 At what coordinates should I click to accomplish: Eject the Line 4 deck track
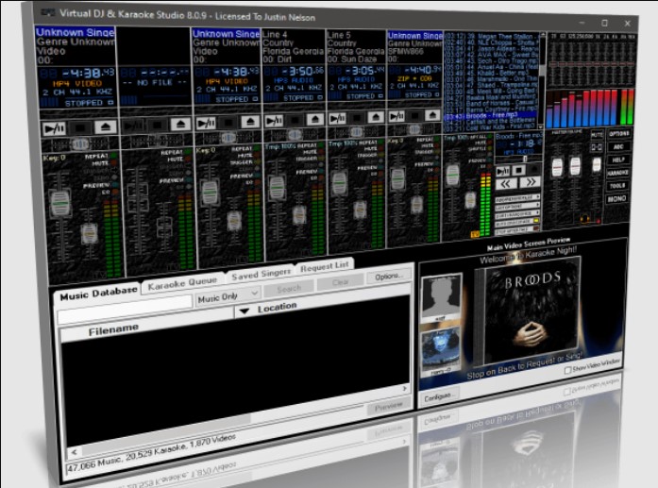314,119
